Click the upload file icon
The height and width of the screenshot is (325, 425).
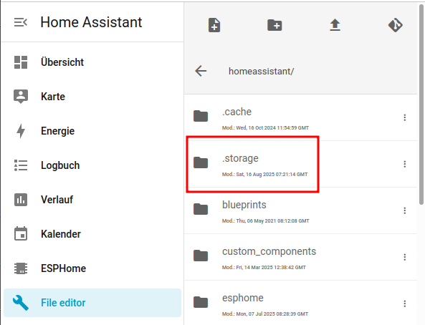(335, 25)
